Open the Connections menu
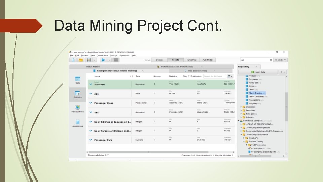This screenshot has width=323, height=182. pos(102,56)
